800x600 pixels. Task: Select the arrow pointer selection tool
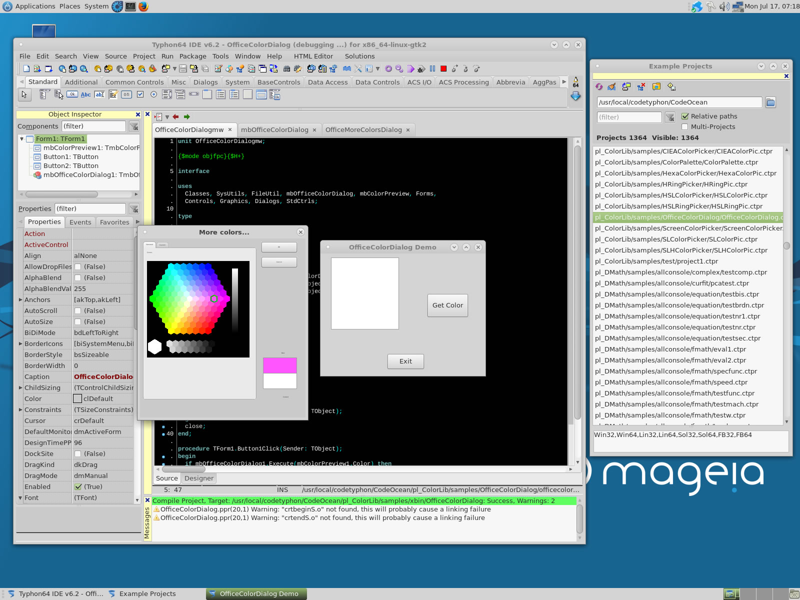point(24,94)
